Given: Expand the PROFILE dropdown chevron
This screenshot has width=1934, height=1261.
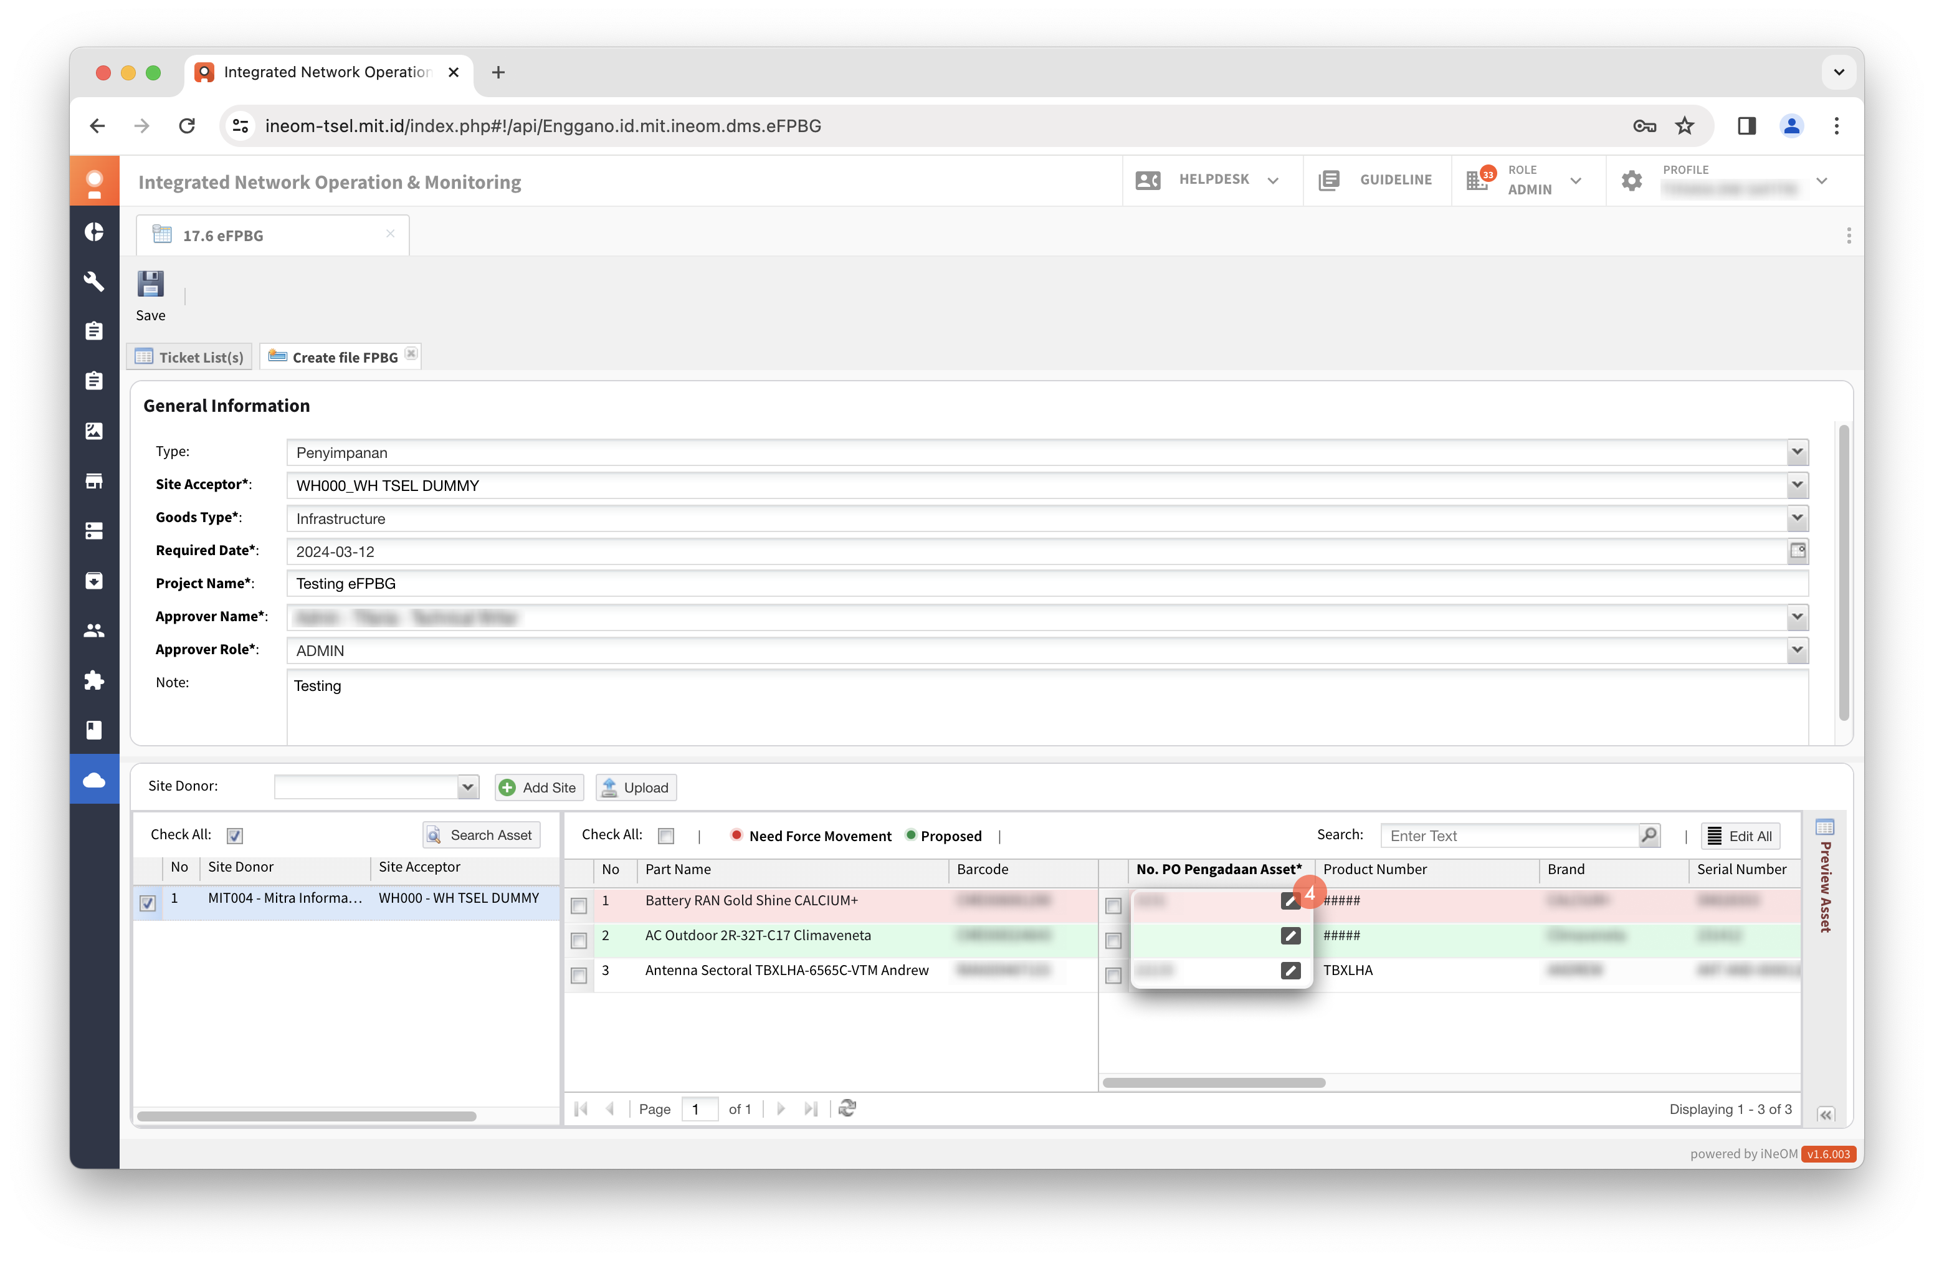Looking at the screenshot, I should 1822,181.
